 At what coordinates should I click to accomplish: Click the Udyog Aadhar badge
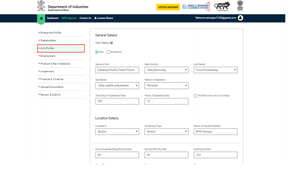pos(168,7)
